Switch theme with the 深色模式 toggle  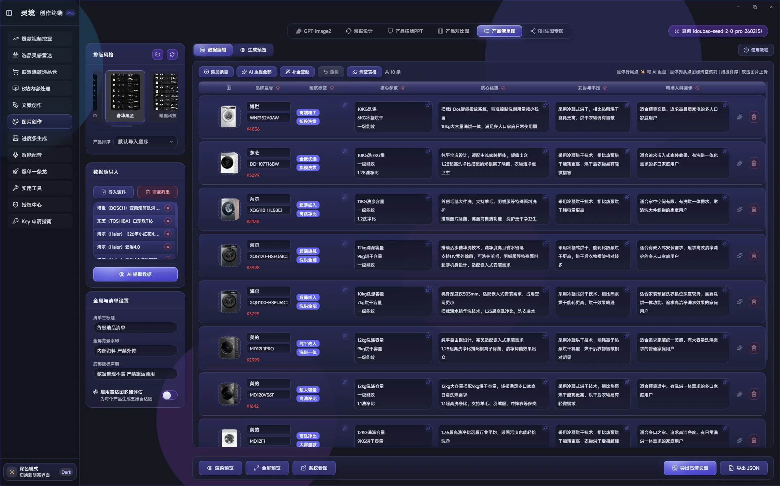click(x=40, y=472)
